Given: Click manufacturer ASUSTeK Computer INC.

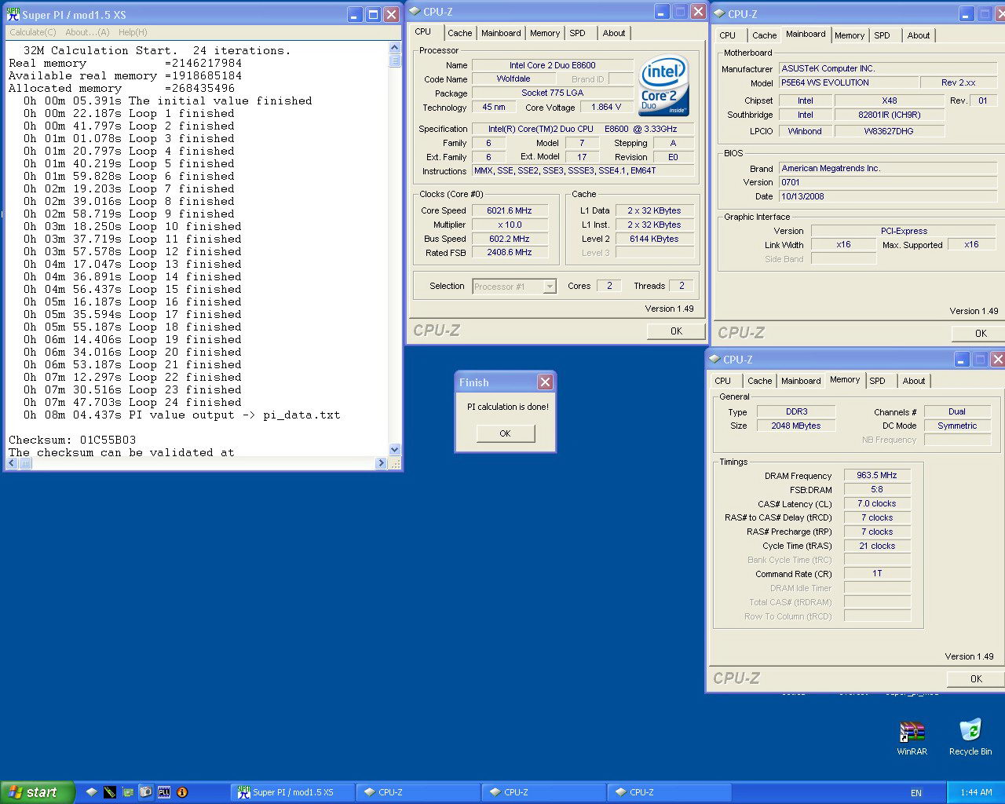Looking at the screenshot, I should 887,68.
